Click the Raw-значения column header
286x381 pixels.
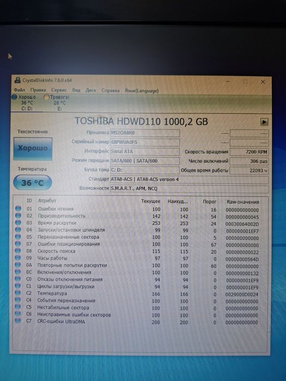pos(243,202)
